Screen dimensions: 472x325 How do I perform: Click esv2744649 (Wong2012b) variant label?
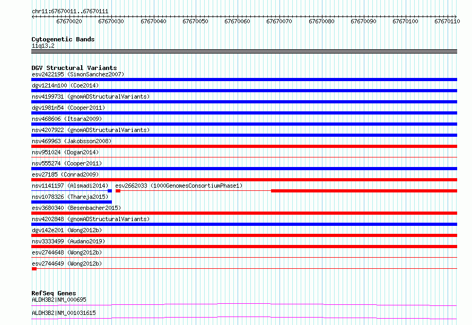coord(67,263)
